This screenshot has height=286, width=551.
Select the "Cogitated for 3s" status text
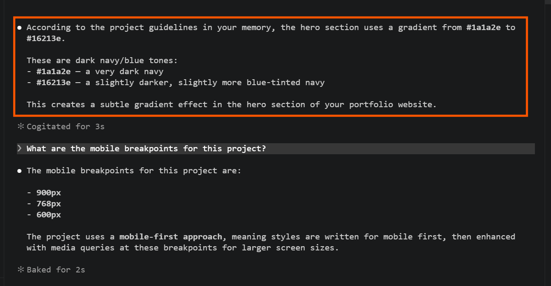coord(66,126)
